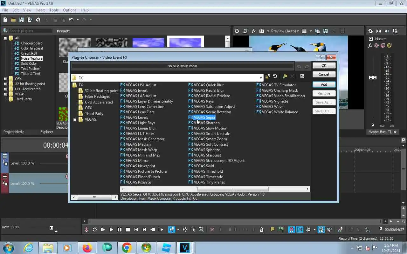Image resolution: width=407 pixels, height=254 pixels.
Task: Toggle Dim Output speaker icon
Action: pyautogui.click(x=387, y=31)
